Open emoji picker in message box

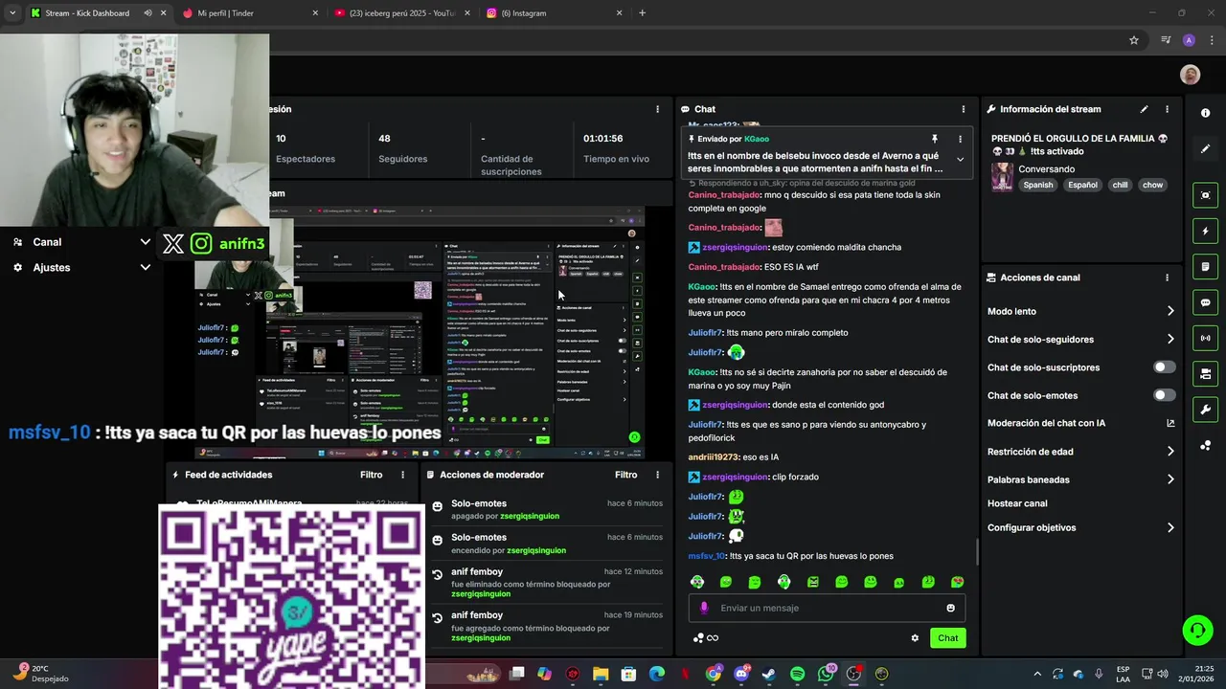click(x=950, y=608)
